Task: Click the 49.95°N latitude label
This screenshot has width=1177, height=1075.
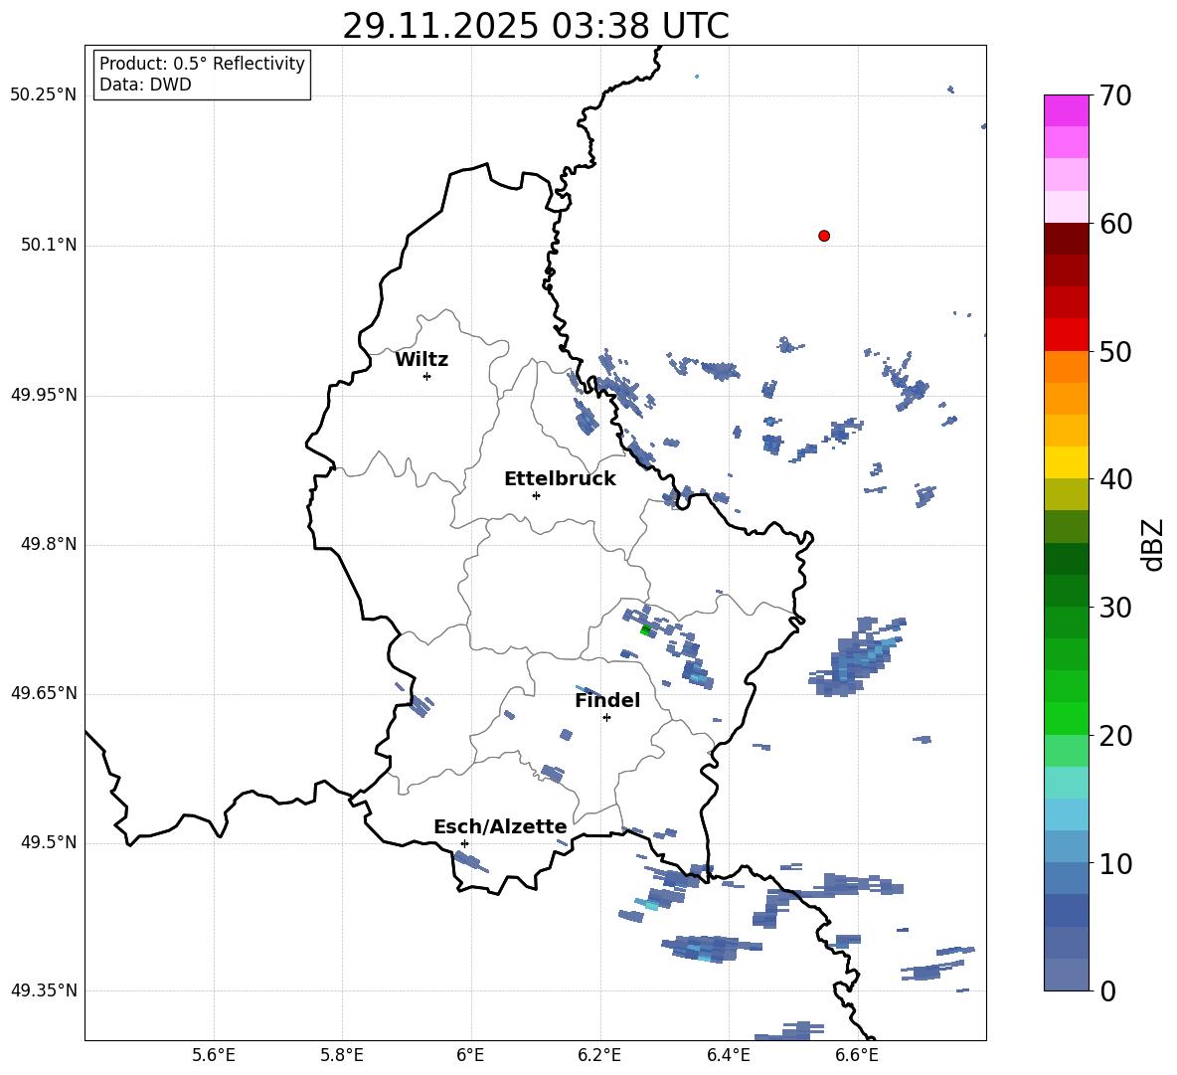Action: [x=44, y=395]
